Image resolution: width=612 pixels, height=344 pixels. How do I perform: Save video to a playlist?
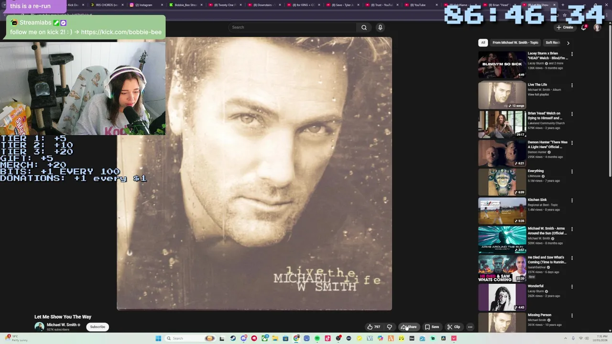(432, 327)
